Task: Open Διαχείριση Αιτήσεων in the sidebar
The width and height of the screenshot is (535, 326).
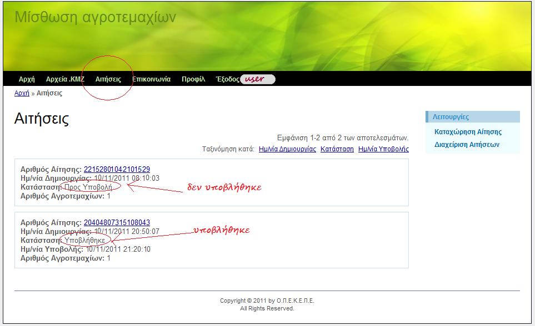Action: (467, 145)
